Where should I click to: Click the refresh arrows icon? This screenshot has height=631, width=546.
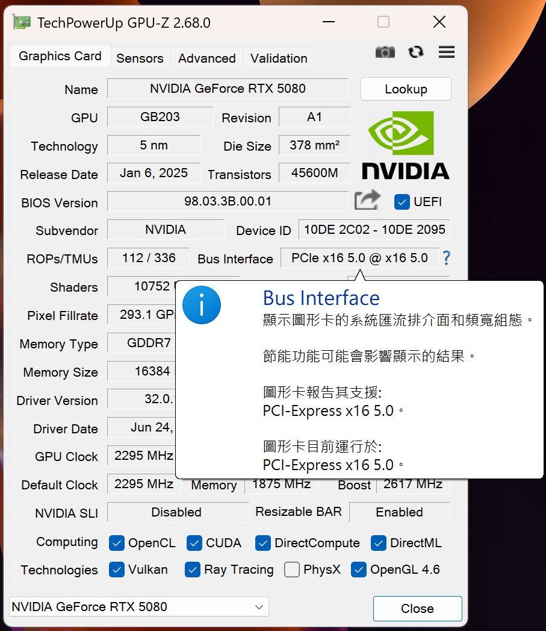point(416,52)
